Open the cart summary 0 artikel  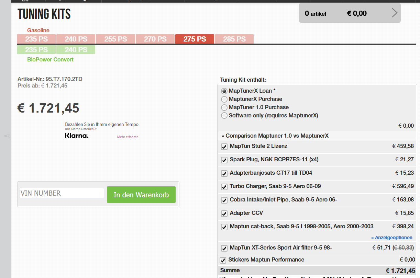350,13
